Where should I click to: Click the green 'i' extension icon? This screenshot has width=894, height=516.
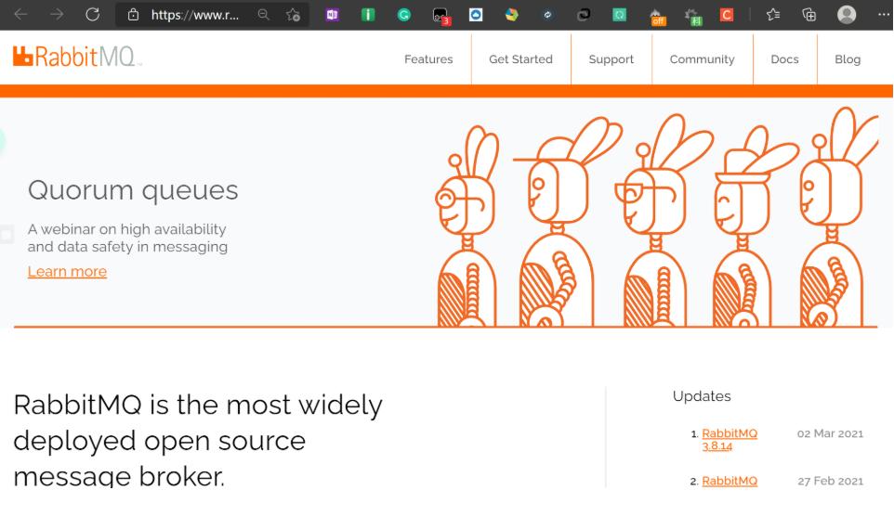coord(368,15)
